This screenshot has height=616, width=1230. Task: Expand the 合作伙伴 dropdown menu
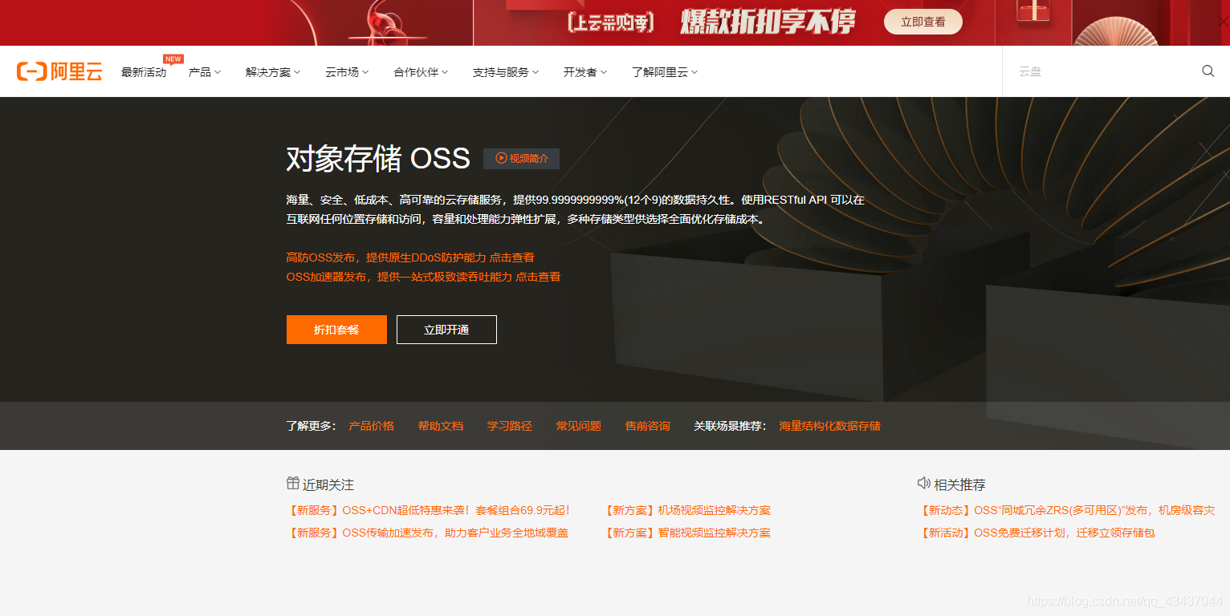421,72
